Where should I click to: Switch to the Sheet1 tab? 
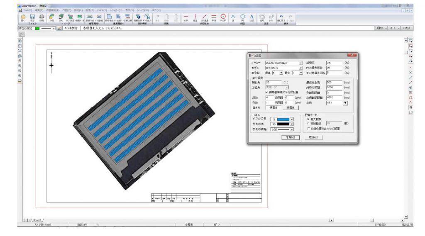[x=37, y=220]
